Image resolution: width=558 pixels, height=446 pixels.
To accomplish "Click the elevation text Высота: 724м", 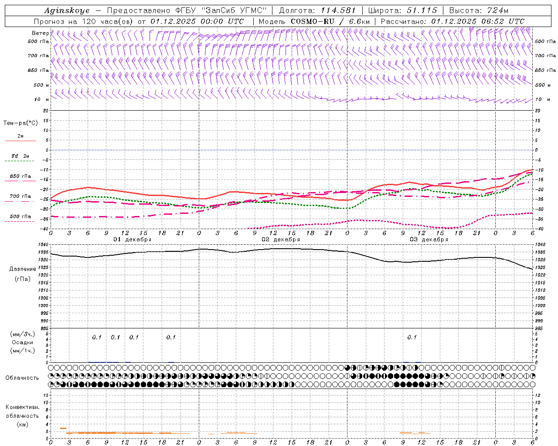I will coord(479,10).
